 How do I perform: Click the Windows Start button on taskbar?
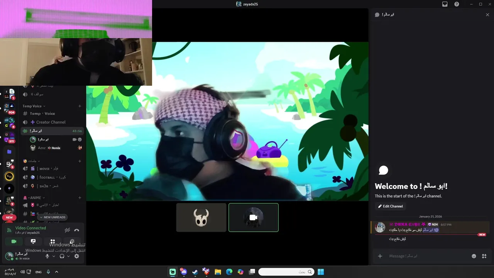[321, 272]
